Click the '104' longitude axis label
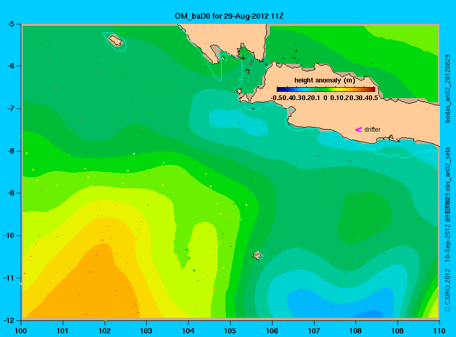 [188, 331]
